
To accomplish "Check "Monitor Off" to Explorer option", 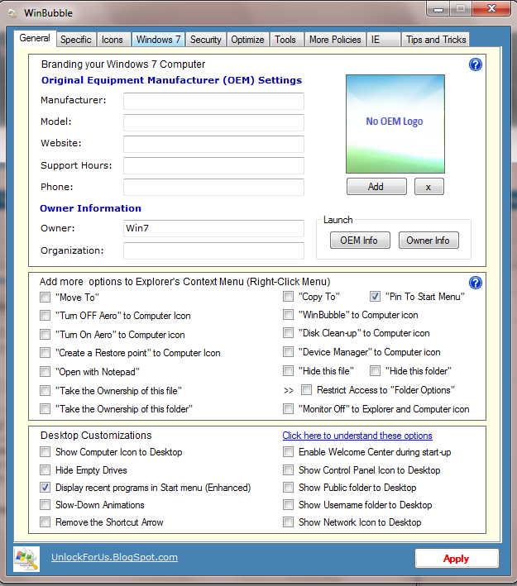I will pos(288,409).
